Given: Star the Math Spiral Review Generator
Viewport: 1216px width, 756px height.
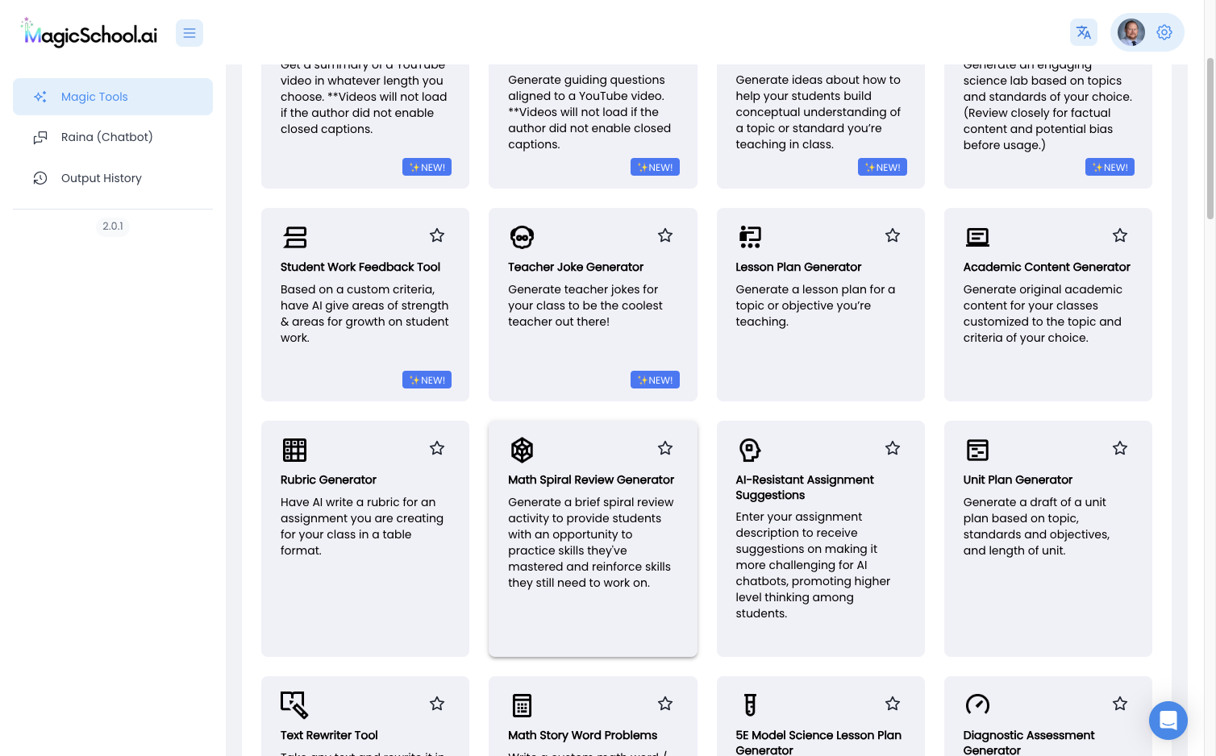Looking at the screenshot, I should coord(665,448).
